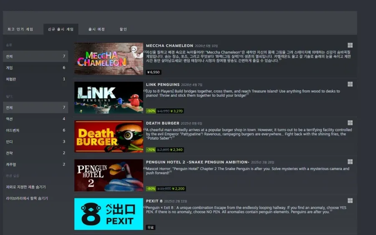Filter by 액션 tag
Screen dimensions: 376x235
pyautogui.click(x=36, y=119)
